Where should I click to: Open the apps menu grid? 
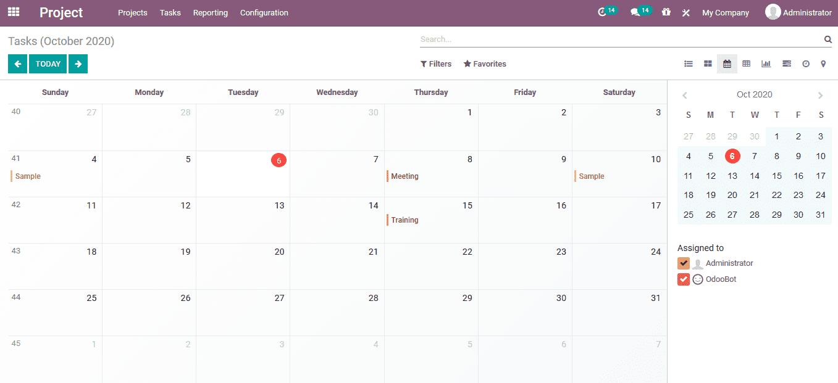click(13, 12)
